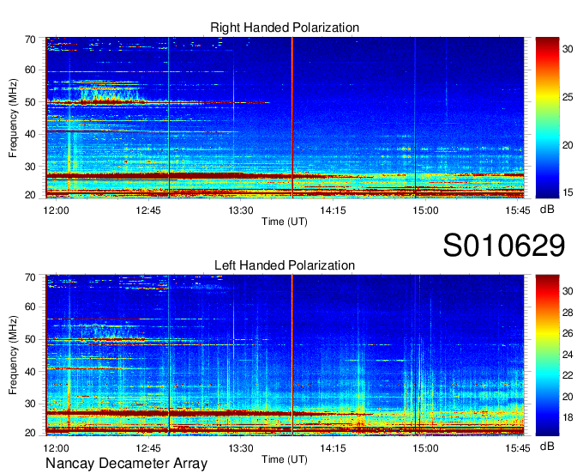
Task: Click the '12:00' time tick of left-handed plot
Action: [x=56, y=448]
